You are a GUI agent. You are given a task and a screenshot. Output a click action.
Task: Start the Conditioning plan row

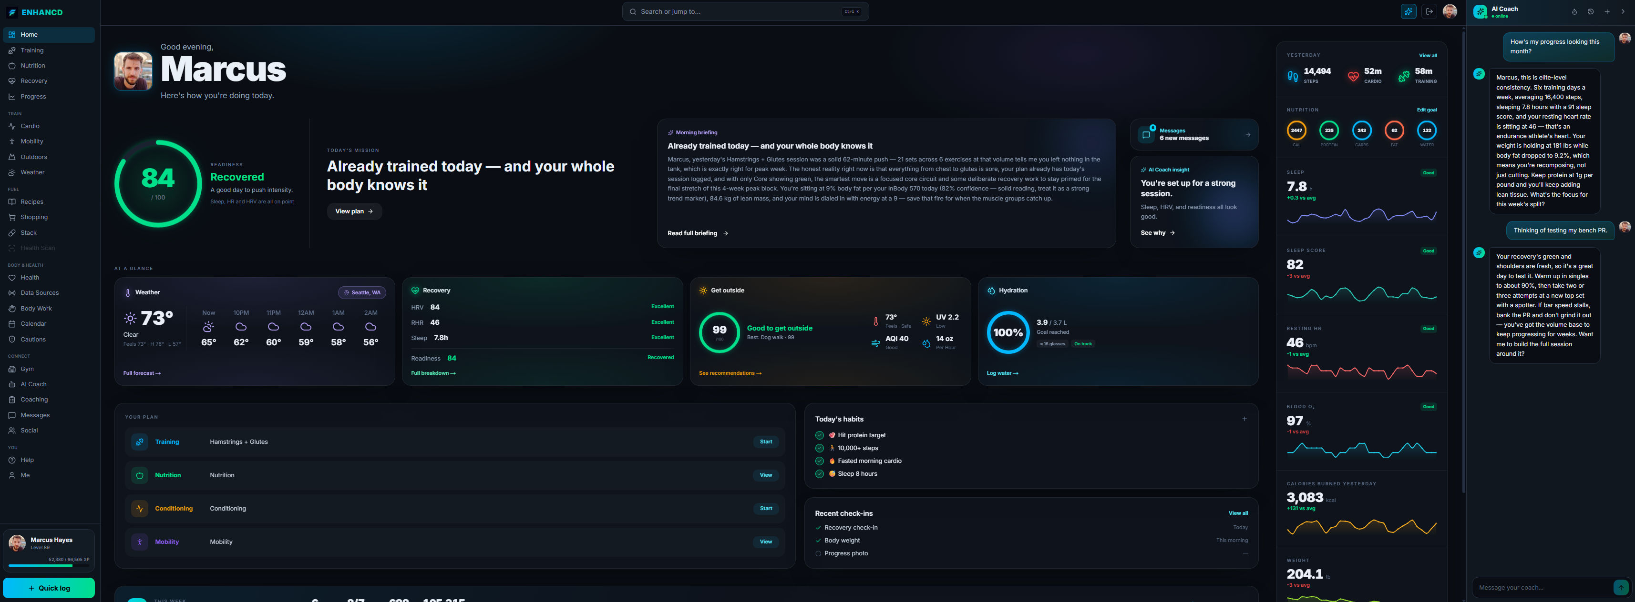pos(766,508)
